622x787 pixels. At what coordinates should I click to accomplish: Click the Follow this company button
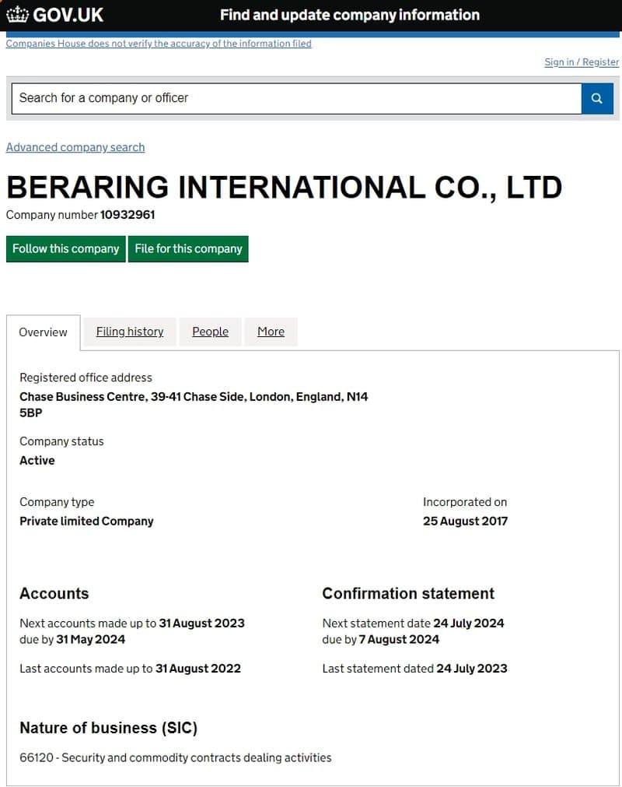[65, 248]
